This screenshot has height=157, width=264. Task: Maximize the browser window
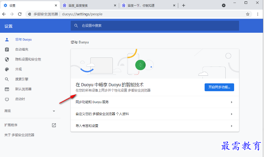(246, 3)
